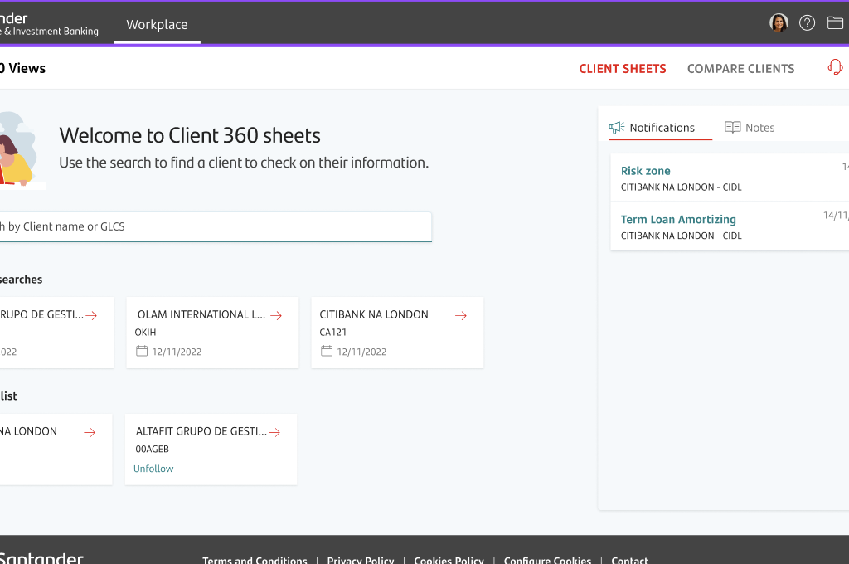Open the folder icon in header

tap(835, 22)
